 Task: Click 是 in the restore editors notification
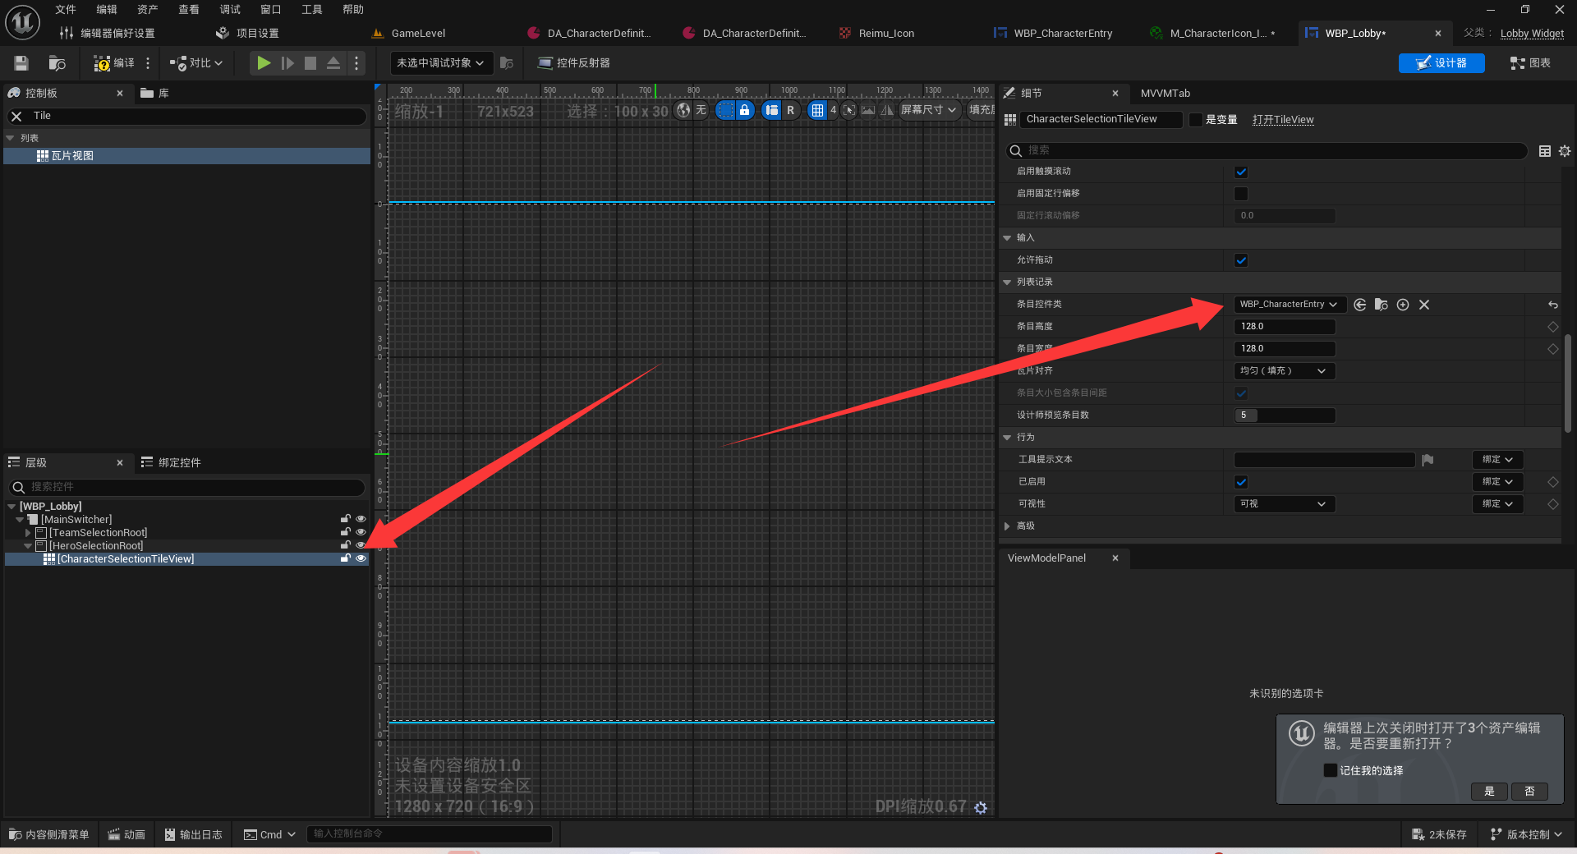[x=1489, y=792]
